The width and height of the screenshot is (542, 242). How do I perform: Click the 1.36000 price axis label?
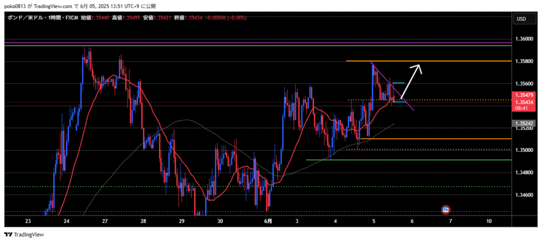coord(523,39)
